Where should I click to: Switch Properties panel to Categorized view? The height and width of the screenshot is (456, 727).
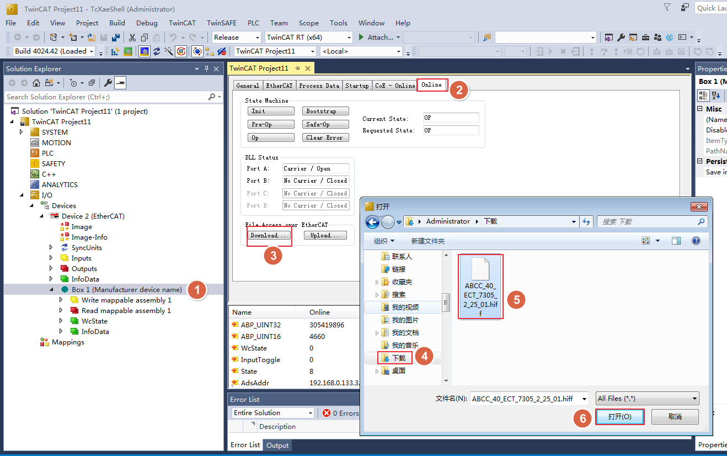703,95
